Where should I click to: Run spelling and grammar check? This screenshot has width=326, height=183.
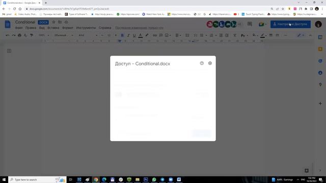click(25, 35)
